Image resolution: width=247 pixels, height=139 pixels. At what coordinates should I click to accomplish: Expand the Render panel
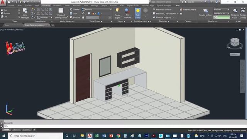(212, 21)
